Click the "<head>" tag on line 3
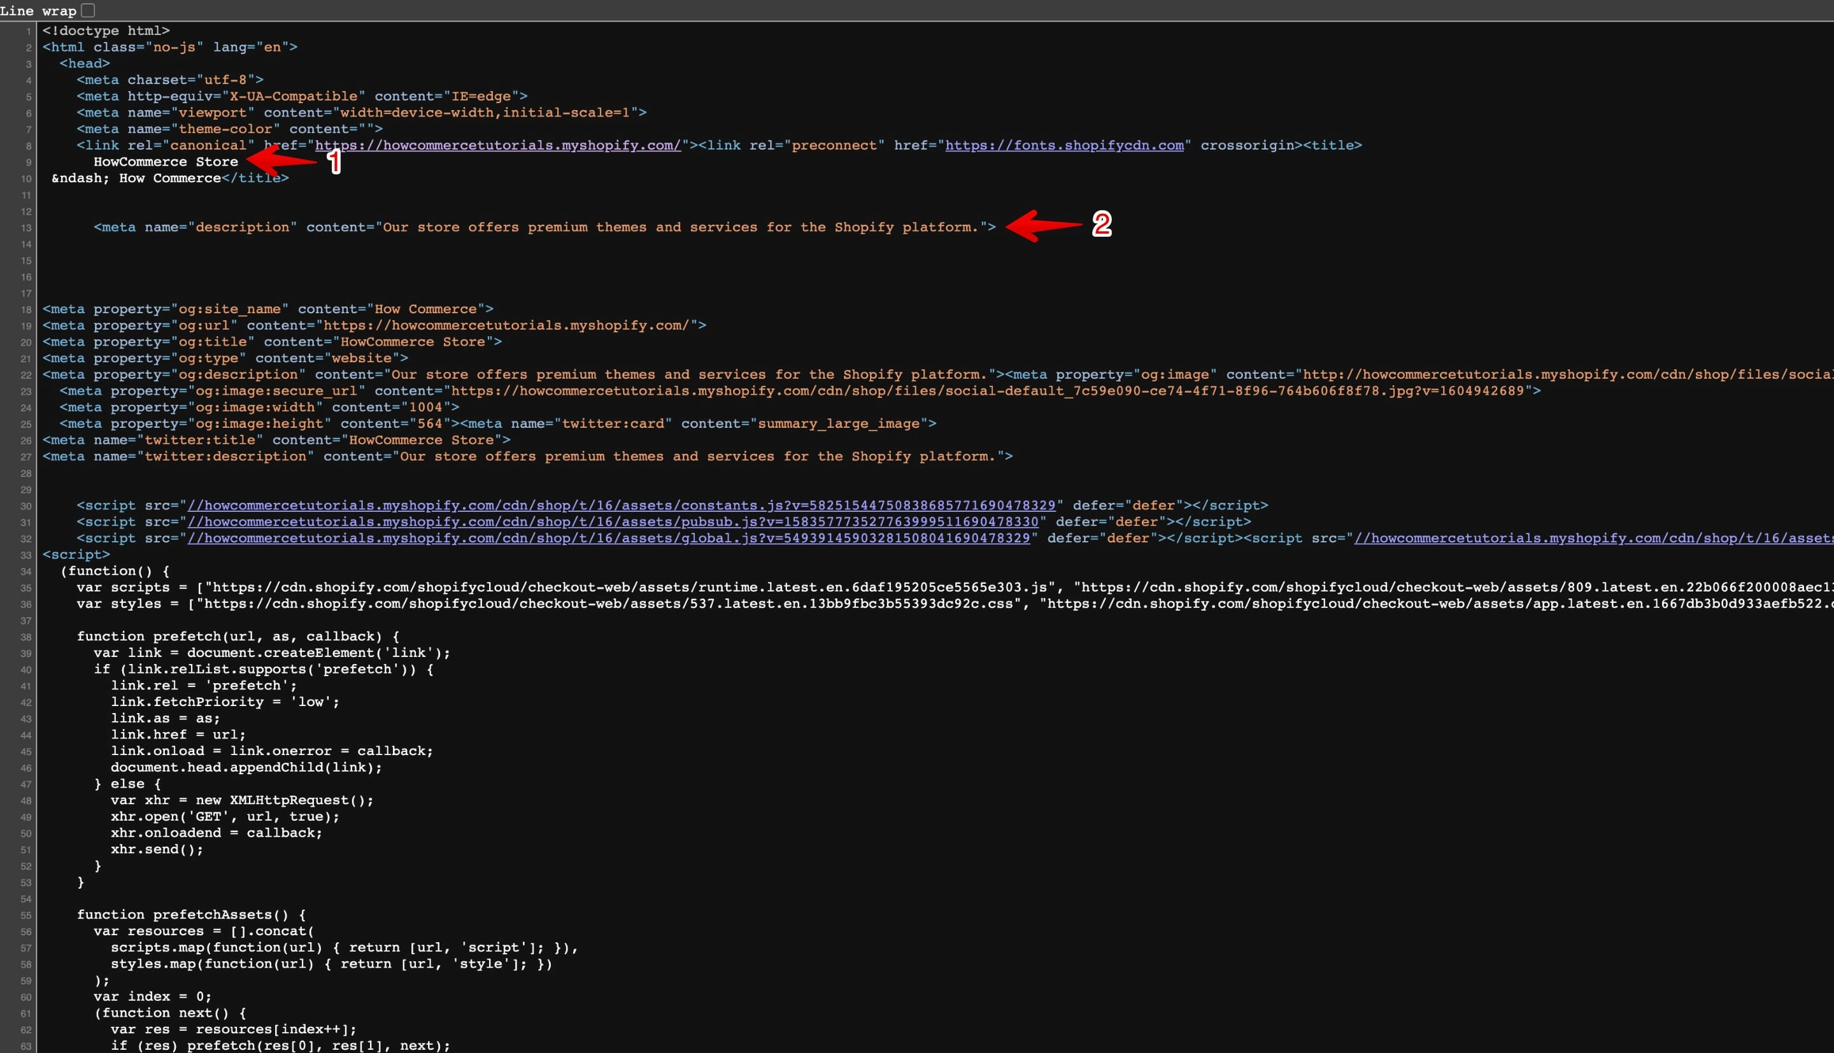 [x=85, y=64]
